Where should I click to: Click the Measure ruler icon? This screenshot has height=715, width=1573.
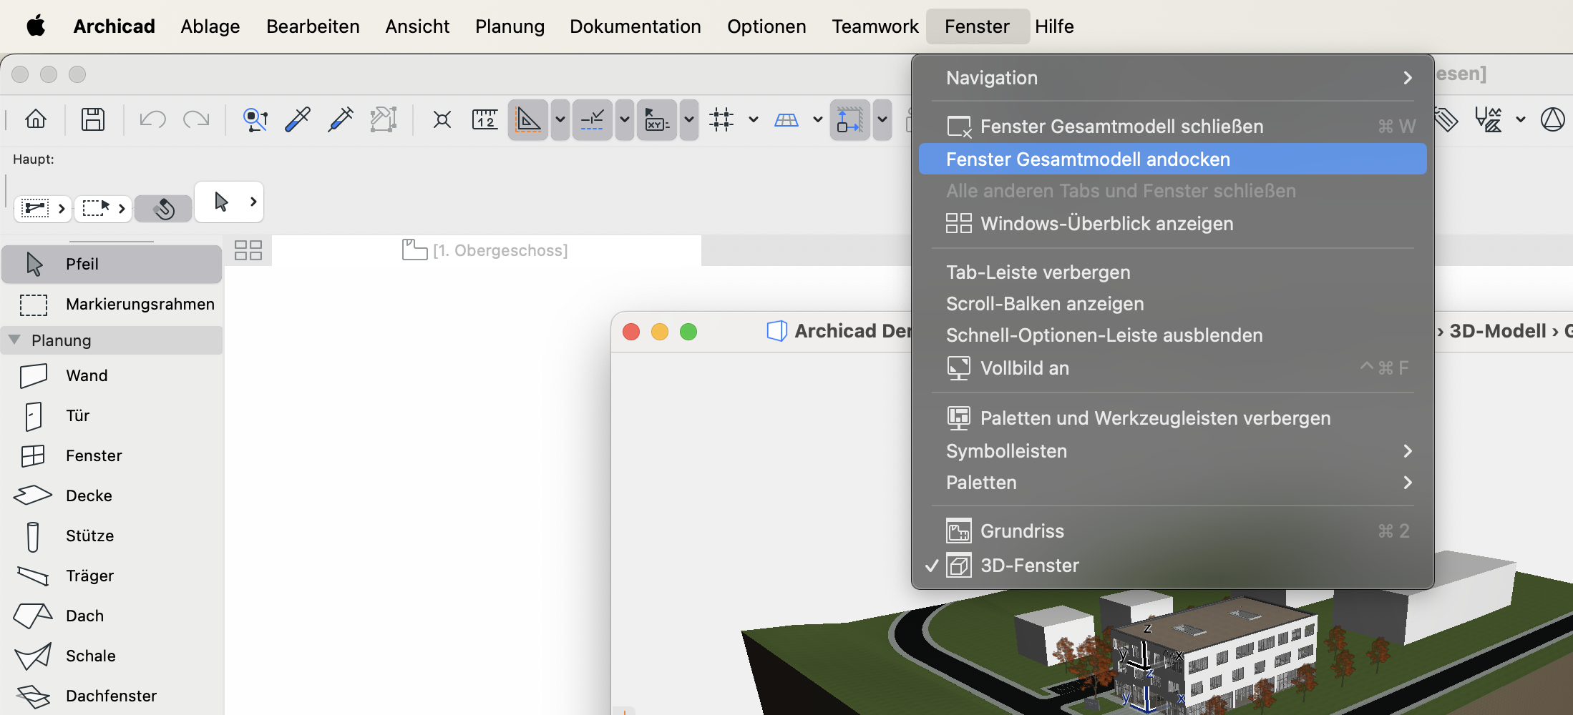point(485,119)
